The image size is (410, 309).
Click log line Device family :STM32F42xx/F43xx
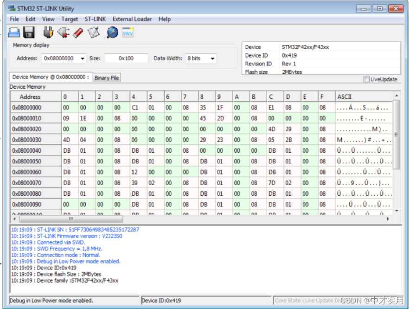click(x=64, y=281)
